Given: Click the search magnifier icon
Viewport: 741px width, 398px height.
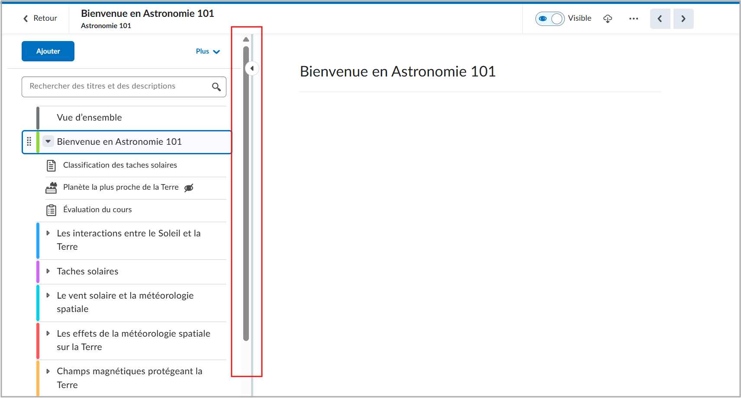Looking at the screenshot, I should (x=216, y=87).
